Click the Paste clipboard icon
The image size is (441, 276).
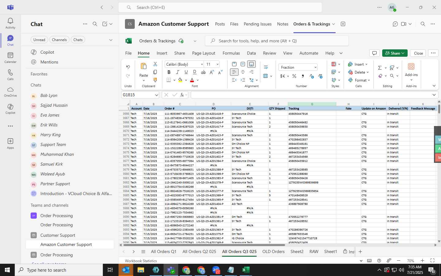[x=143, y=66]
